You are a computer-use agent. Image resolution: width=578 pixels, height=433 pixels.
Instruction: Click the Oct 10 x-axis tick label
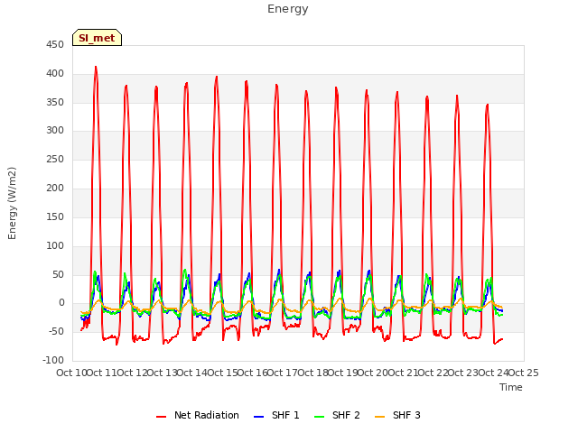pyautogui.click(x=71, y=373)
